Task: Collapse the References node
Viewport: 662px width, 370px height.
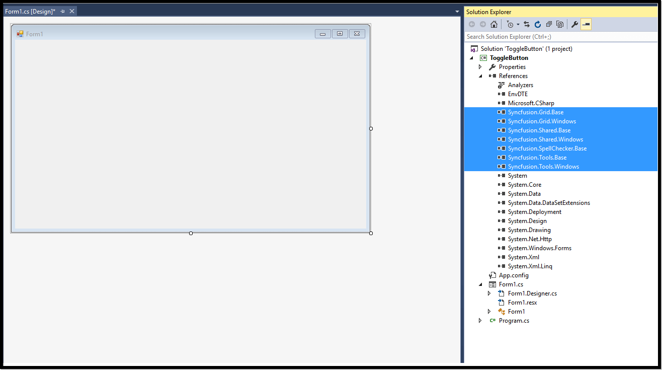Action: click(480, 76)
